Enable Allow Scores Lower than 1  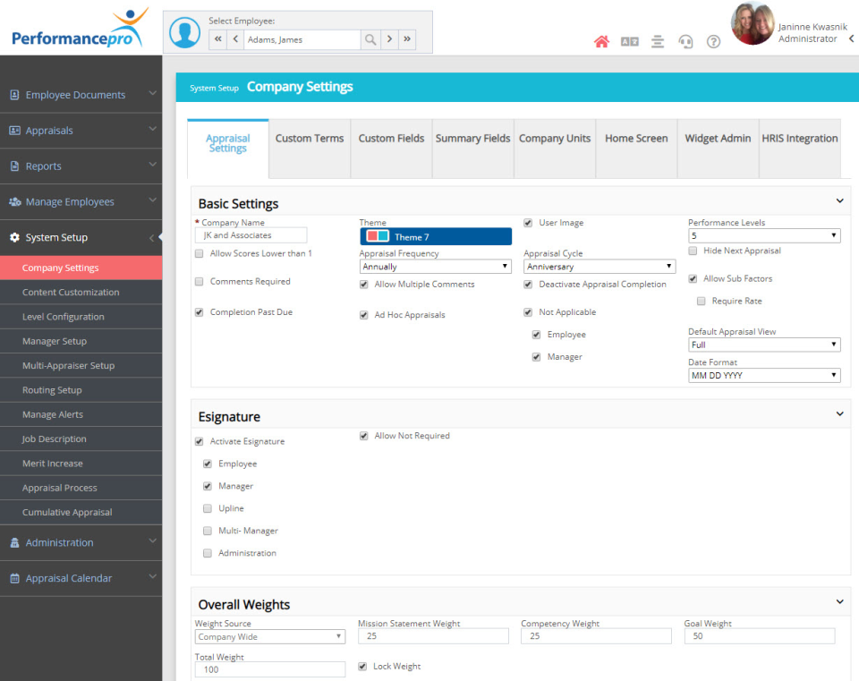(200, 253)
